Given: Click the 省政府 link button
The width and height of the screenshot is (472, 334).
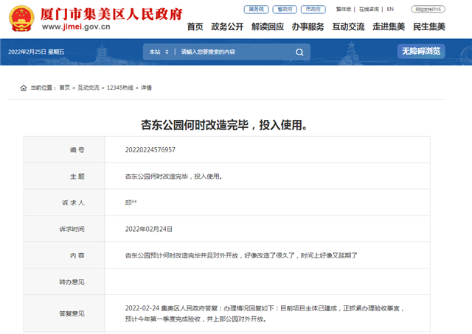Looking at the screenshot, I should (x=285, y=10).
